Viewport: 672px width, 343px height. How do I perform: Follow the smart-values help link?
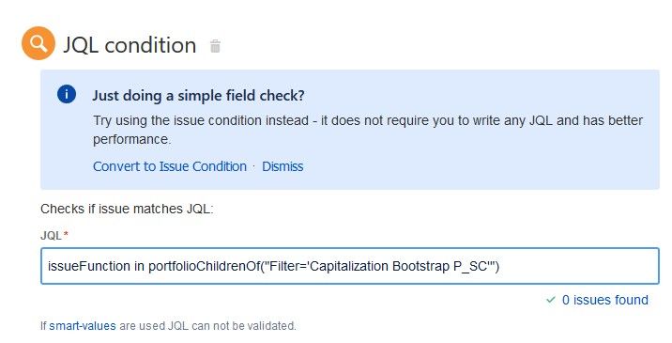coord(83,326)
